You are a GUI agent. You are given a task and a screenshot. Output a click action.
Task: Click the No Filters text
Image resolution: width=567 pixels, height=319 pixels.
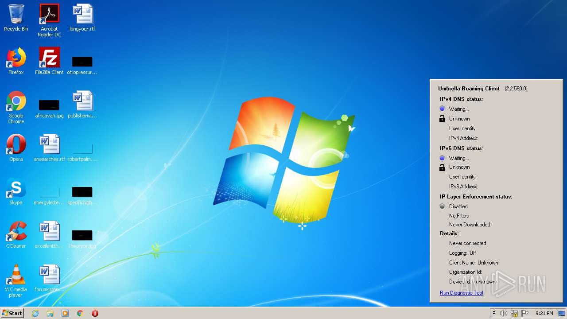[x=459, y=216]
